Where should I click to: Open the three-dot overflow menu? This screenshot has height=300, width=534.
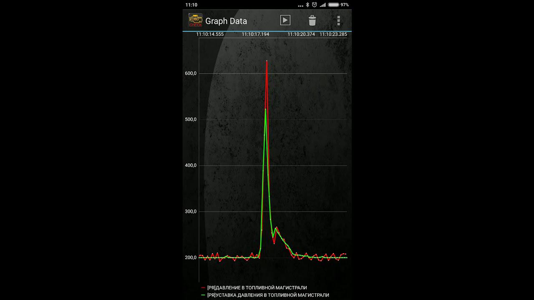338,20
